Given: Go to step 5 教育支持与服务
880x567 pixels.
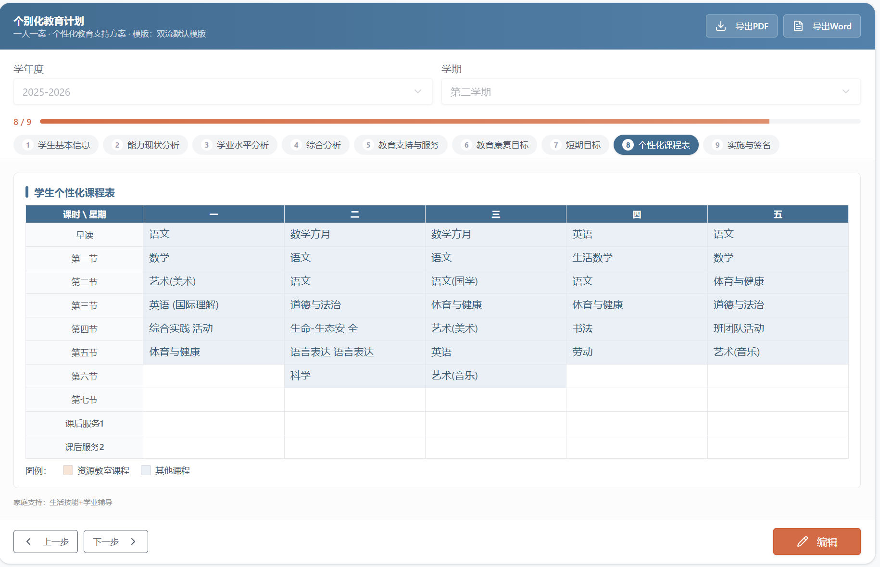Looking at the screenshot, I should (401, 145).
